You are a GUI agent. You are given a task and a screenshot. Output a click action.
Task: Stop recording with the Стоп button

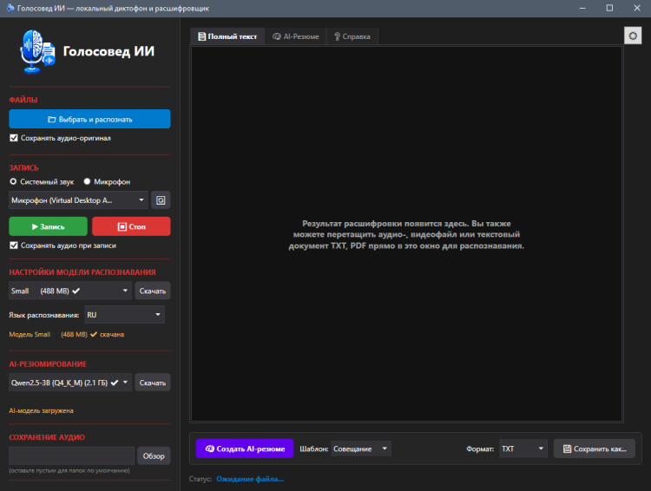(131, 226)
